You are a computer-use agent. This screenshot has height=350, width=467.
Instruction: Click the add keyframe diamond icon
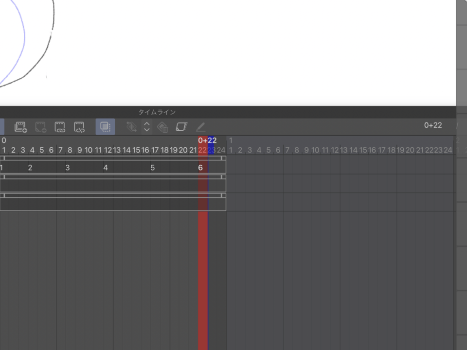[x=131, y=127]
